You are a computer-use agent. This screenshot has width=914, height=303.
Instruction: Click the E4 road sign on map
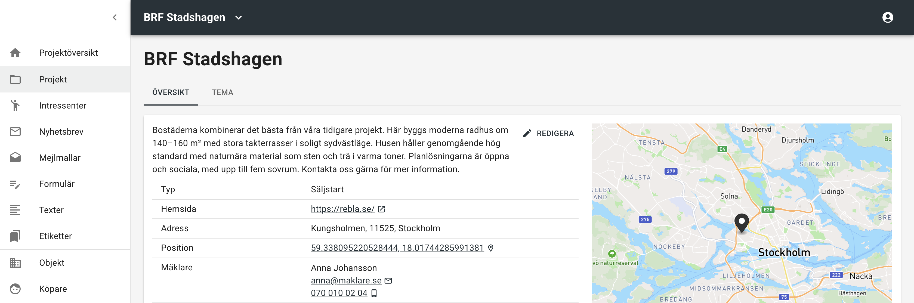click(x=722, y=149)
